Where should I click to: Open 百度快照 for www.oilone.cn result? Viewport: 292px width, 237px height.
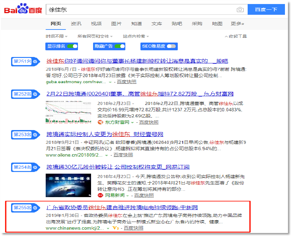point(123,155)
